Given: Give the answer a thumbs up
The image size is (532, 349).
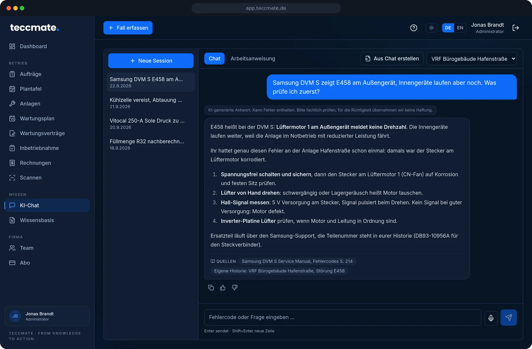Looking at the screenshot, I should [x=223, y=287].
